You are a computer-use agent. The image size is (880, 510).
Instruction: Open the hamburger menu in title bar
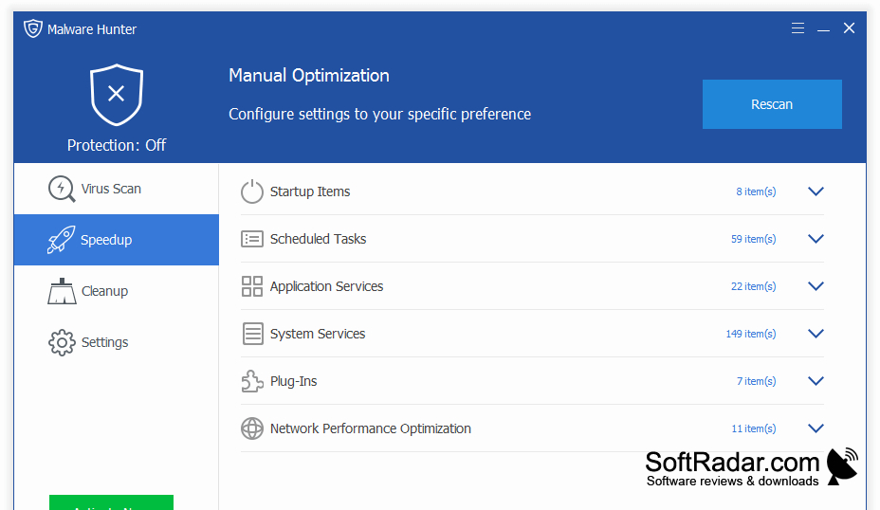tap(797, 28)
